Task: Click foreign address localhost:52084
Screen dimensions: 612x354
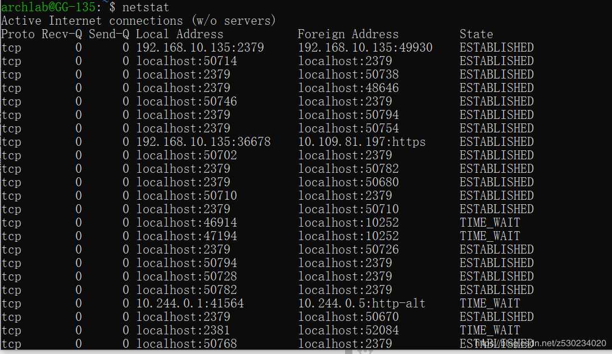Action: point(348,330)
